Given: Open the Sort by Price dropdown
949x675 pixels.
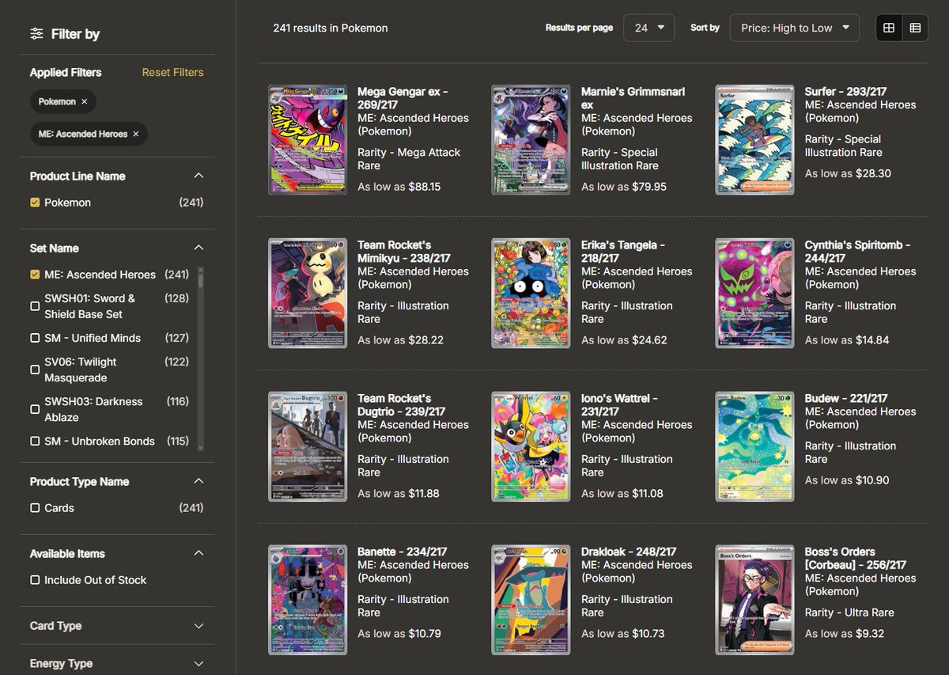Looking at the screenshot, I should coord(795,28).
